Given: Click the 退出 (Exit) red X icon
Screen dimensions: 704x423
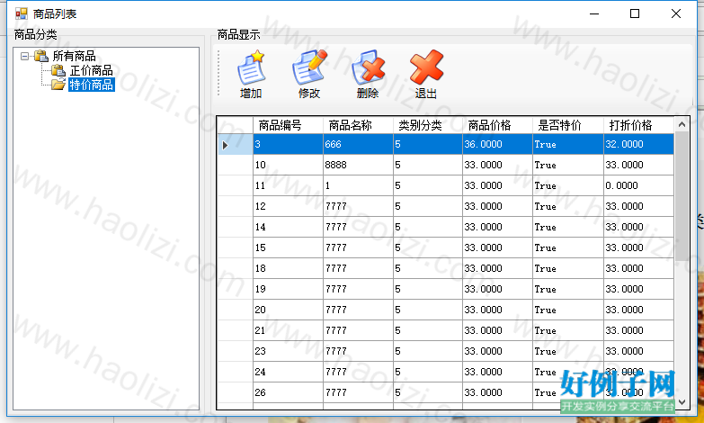Looking at the screenshot, I should (426, 67).
